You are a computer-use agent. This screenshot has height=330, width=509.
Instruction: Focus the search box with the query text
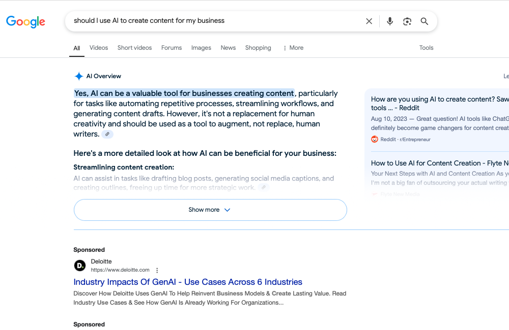(214, 21)
